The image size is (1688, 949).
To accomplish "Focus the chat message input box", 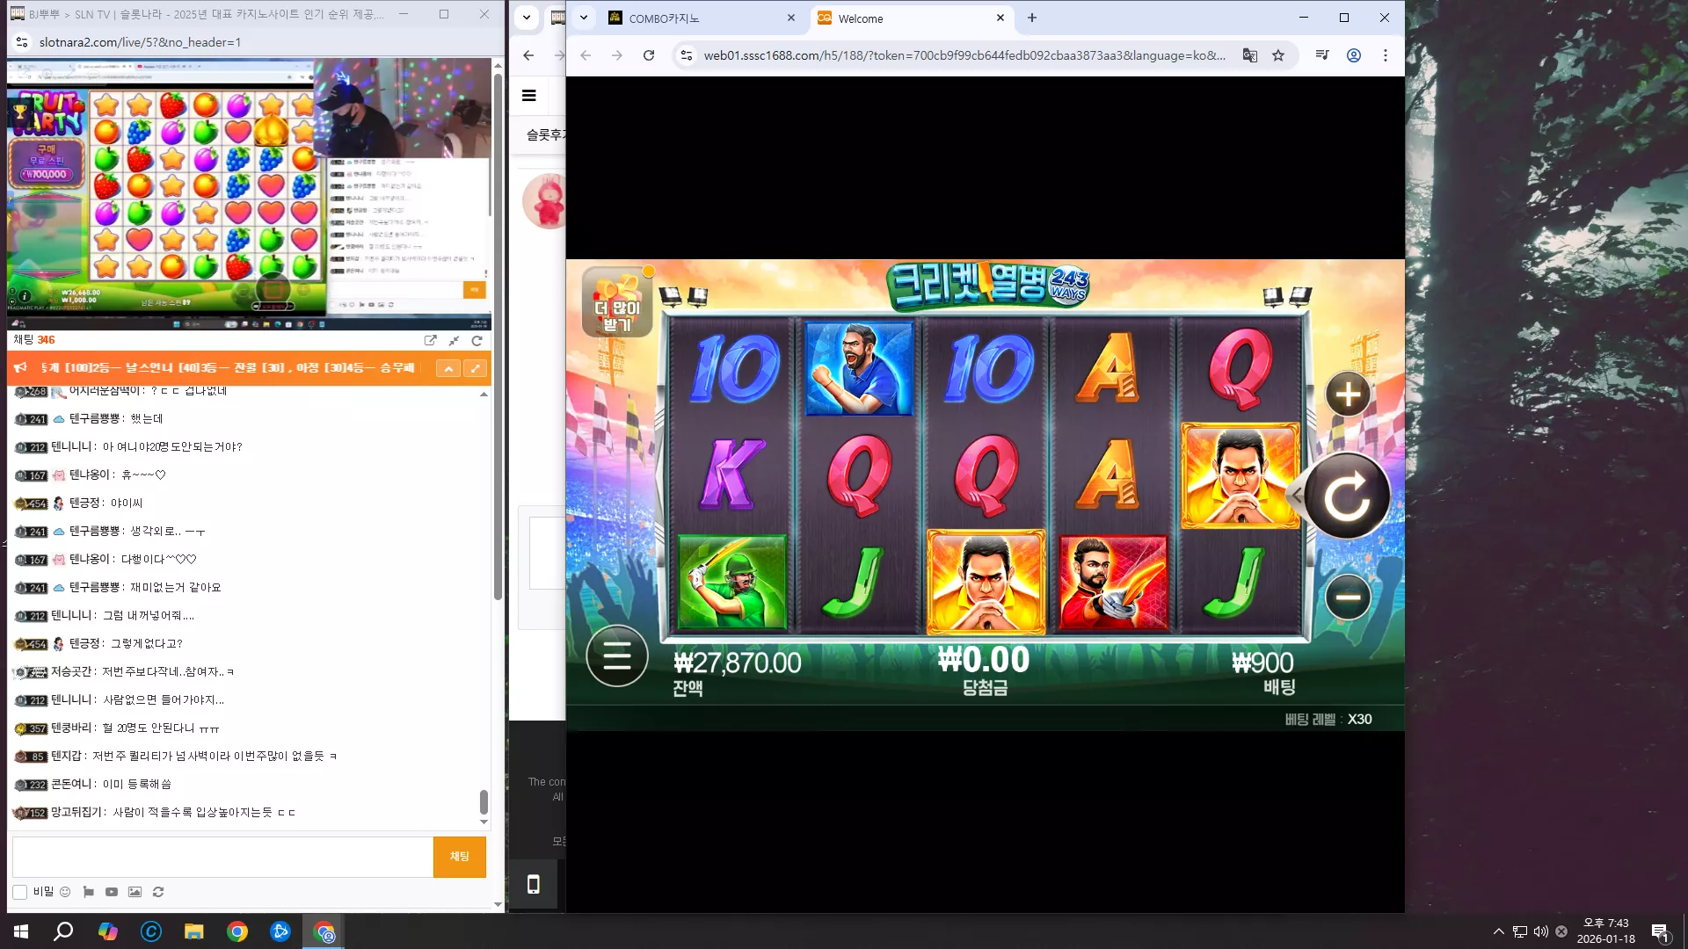I will [x=222, y=857].
